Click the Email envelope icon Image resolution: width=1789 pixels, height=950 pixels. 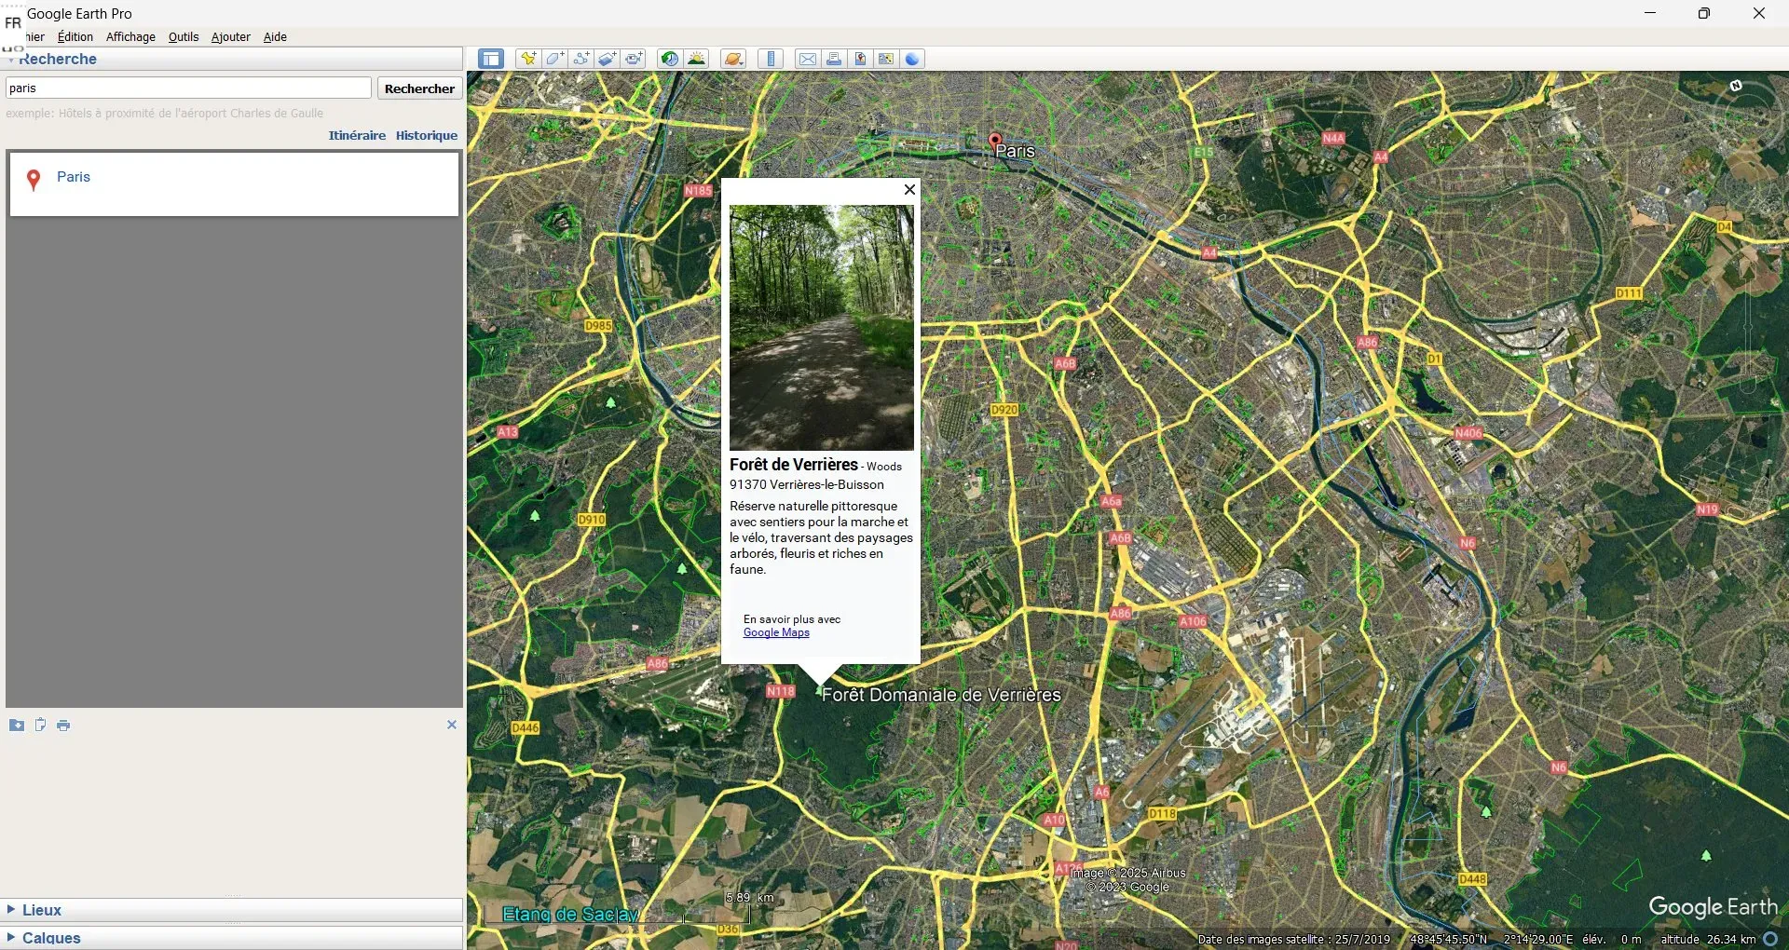[808, 60]
